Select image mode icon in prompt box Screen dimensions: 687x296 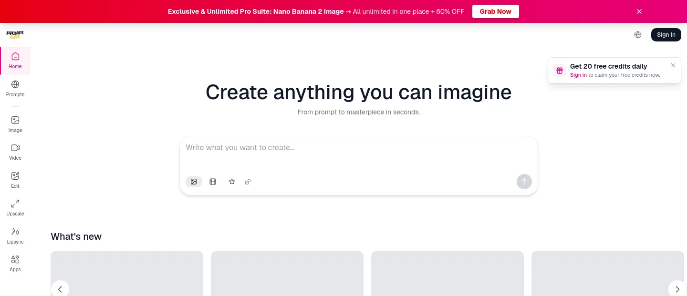194,182
